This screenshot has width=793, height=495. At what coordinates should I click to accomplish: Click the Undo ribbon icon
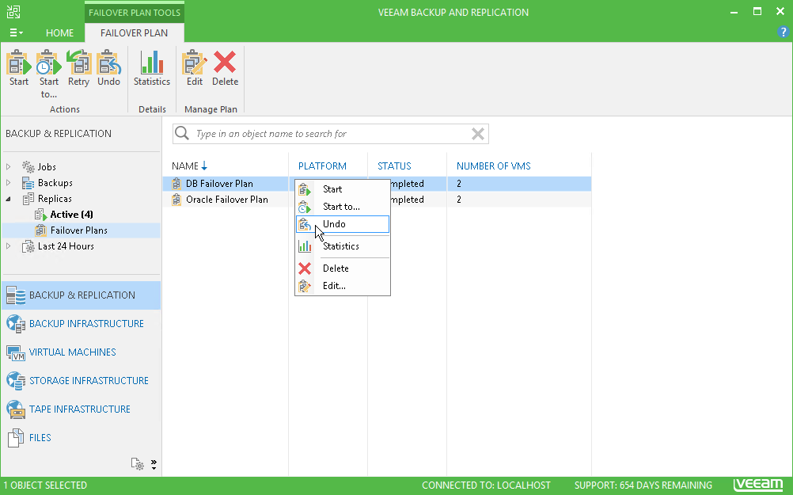[x=108, y=68]
